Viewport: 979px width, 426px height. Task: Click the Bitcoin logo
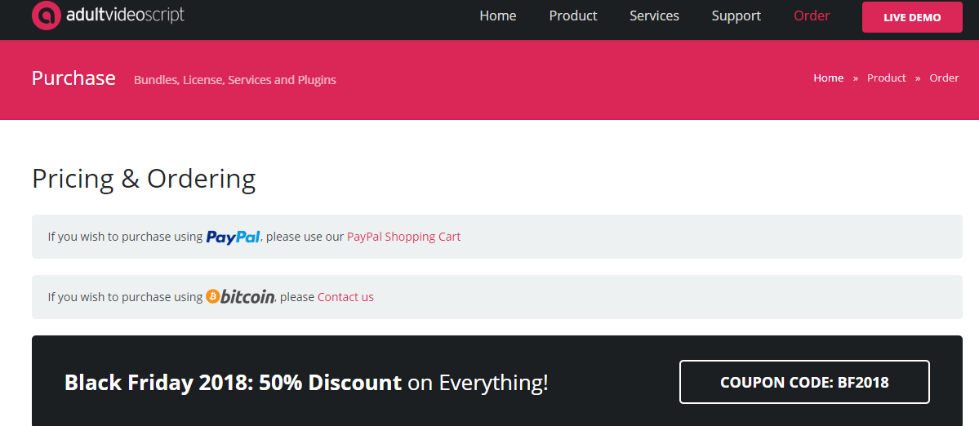tap(240, 297)
